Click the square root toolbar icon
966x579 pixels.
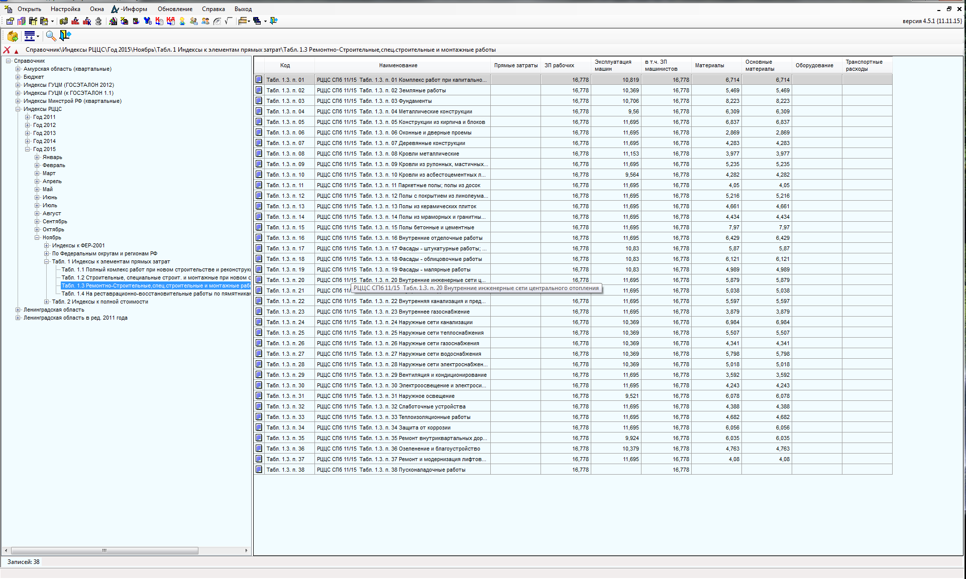click(x=229, y=21)
